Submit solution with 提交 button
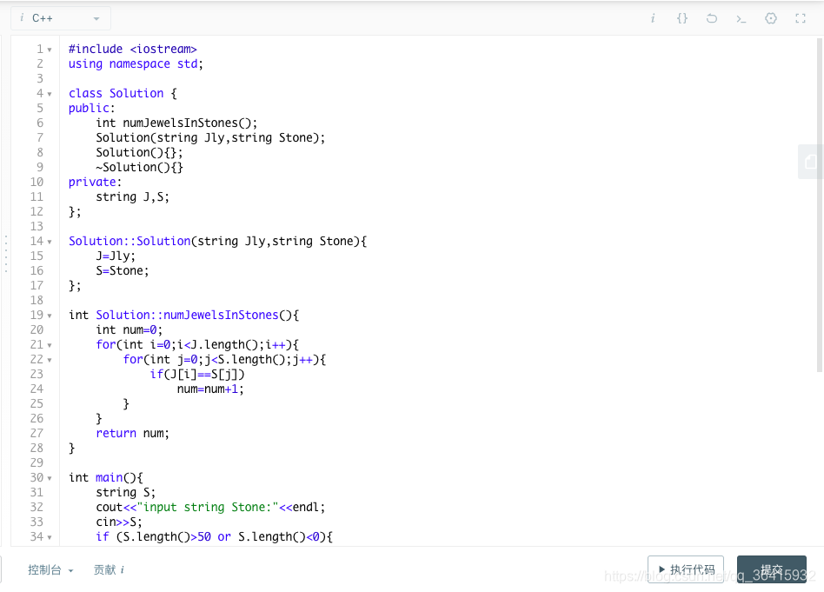The width and height of the screenshot is (824, 592). click(772, 569)
